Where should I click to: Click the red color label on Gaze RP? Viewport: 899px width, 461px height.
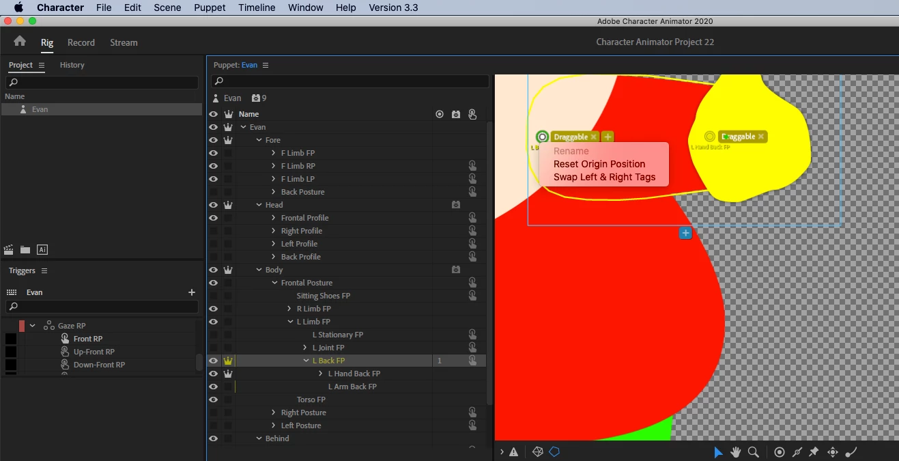pyautogui.click(x=22, y=326)
